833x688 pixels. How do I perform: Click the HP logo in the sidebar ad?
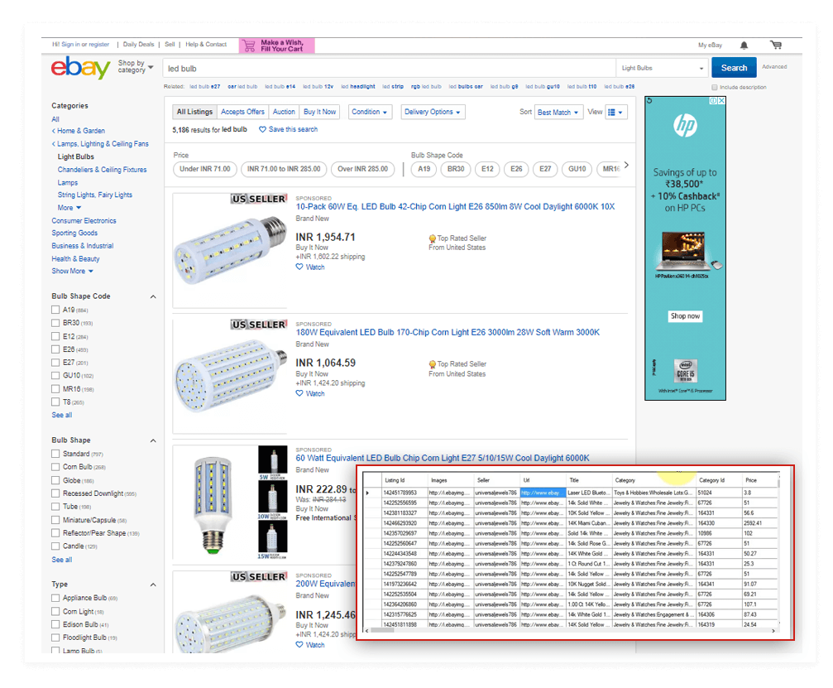684,125
